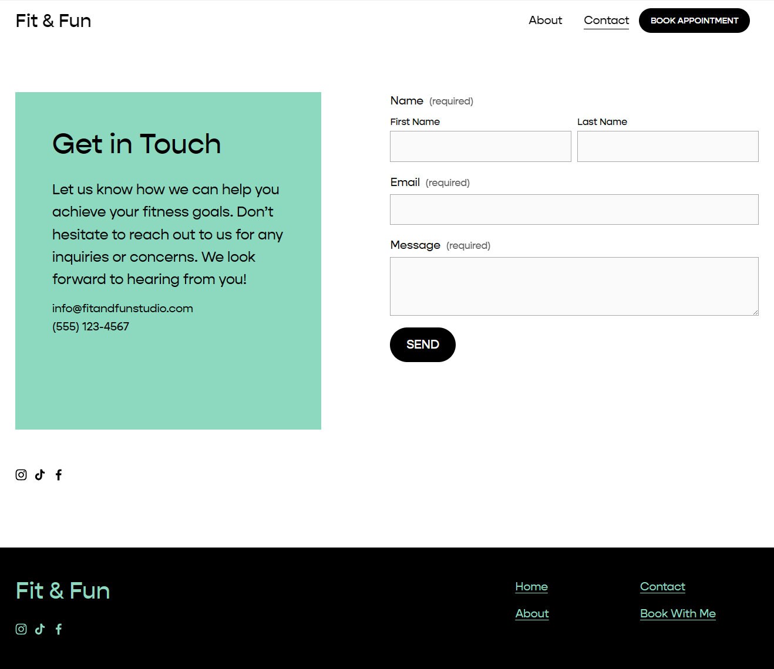Click the (555) 123-4567 phone number
774x669 pixels.
(90, 327)
